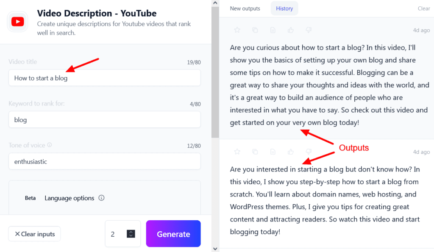Thumbs up the second output
434x252 pixels.
(291, 152)
